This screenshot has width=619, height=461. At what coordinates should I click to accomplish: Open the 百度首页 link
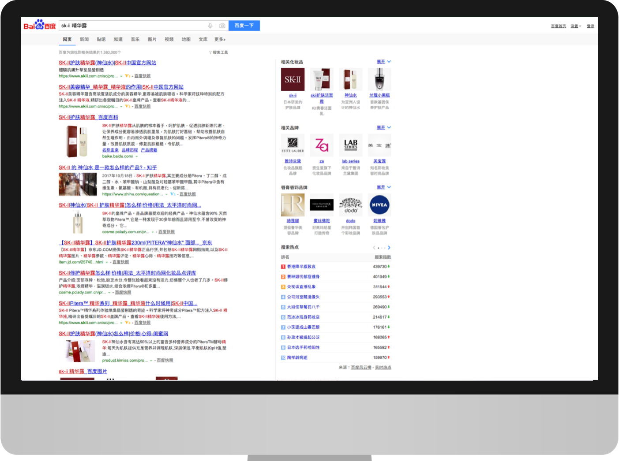(559, 26)
